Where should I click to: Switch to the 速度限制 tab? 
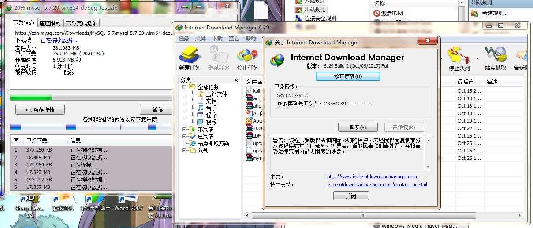[x=50, y=23]
